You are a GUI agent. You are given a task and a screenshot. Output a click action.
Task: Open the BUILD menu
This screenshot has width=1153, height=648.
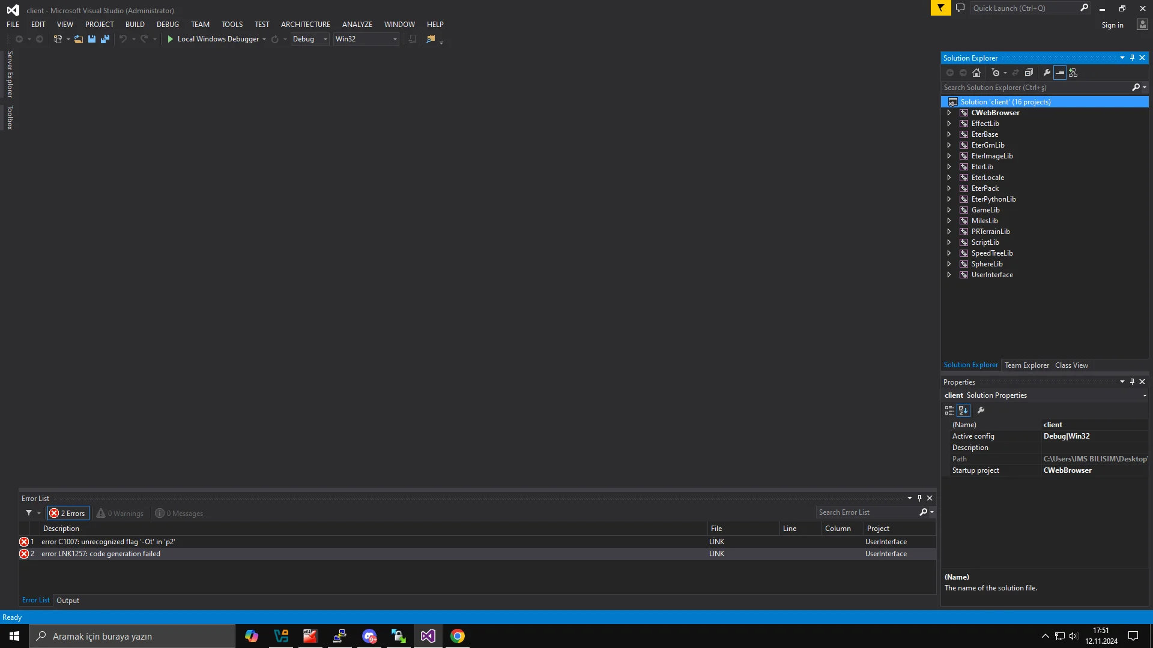[135, 25]
